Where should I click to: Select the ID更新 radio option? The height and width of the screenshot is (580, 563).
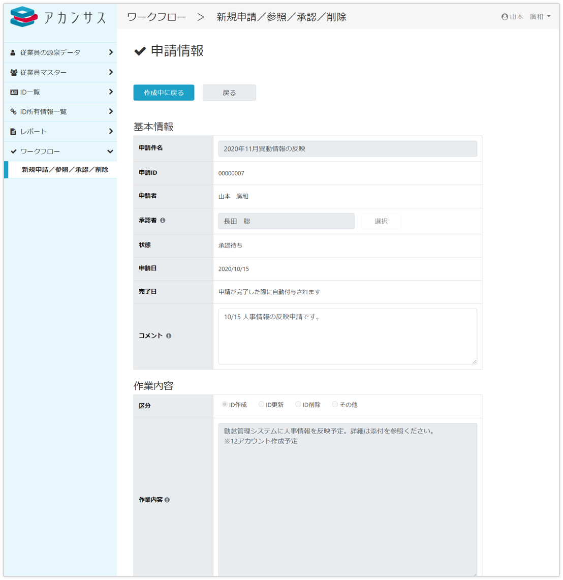[x=261, y=405]
